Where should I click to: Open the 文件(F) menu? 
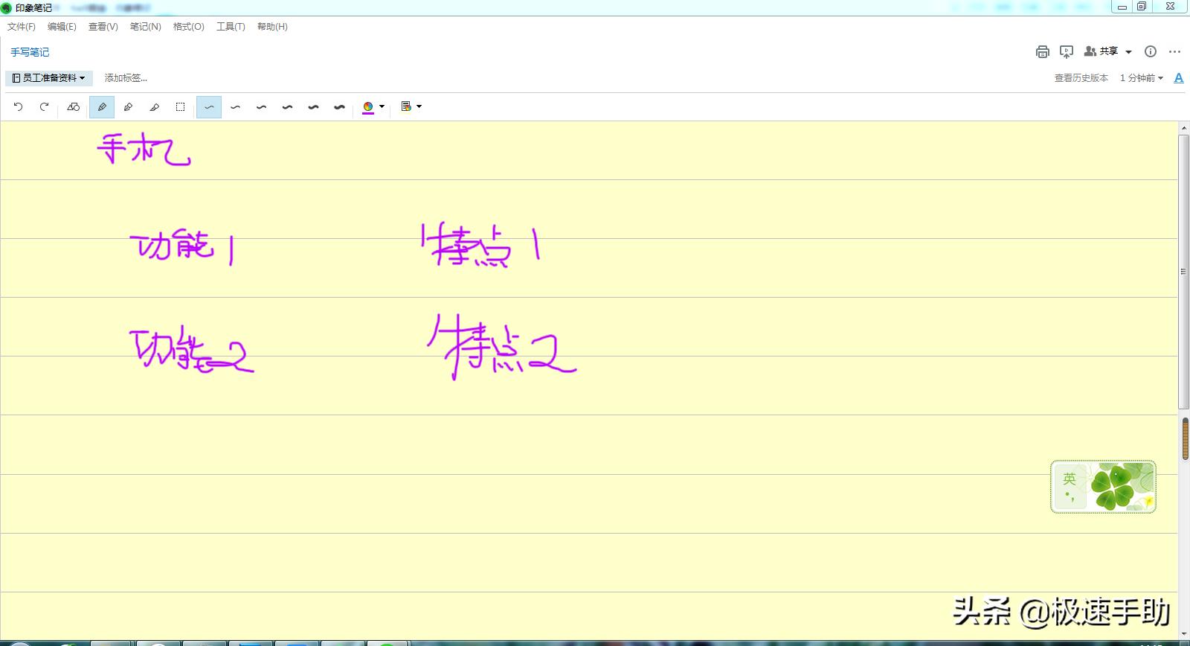tap(22, 27)
